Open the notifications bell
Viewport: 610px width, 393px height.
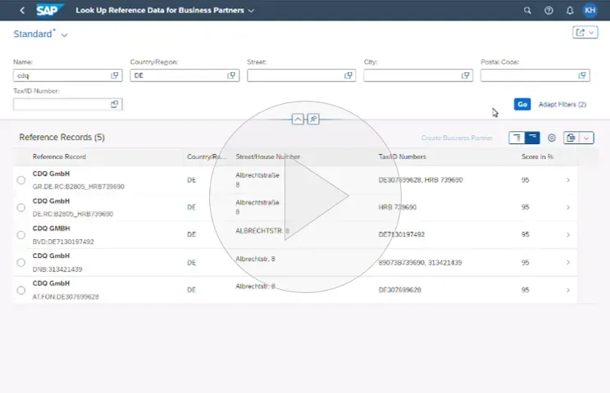click(x=570, y=11)
